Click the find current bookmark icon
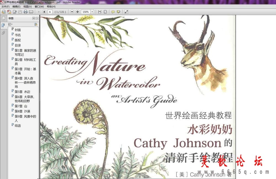Image resolution: width=276 pixels, height=179 pixels. (36, 24)
